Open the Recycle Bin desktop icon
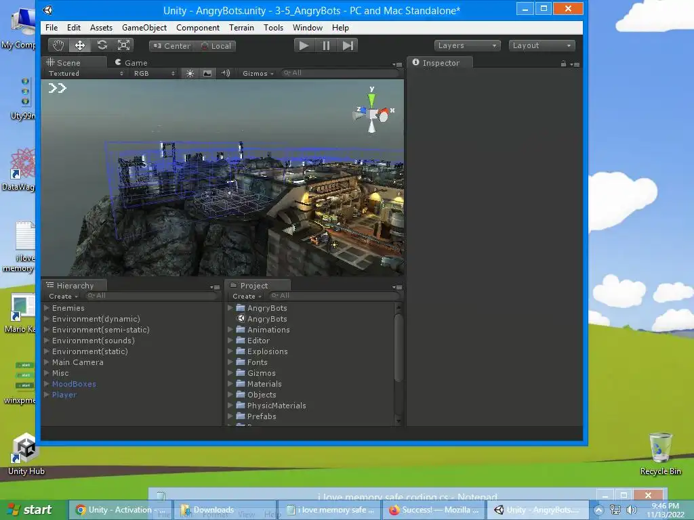Image resolution: width=694 pixels, height=520 pixels. click(660, 454)
